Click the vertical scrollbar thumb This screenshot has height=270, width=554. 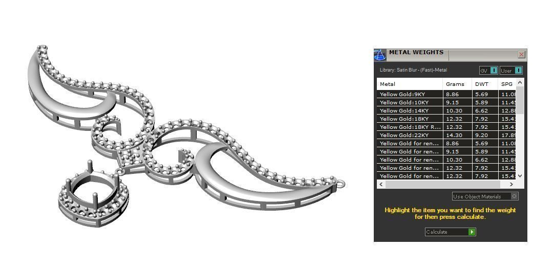(520, 100)
